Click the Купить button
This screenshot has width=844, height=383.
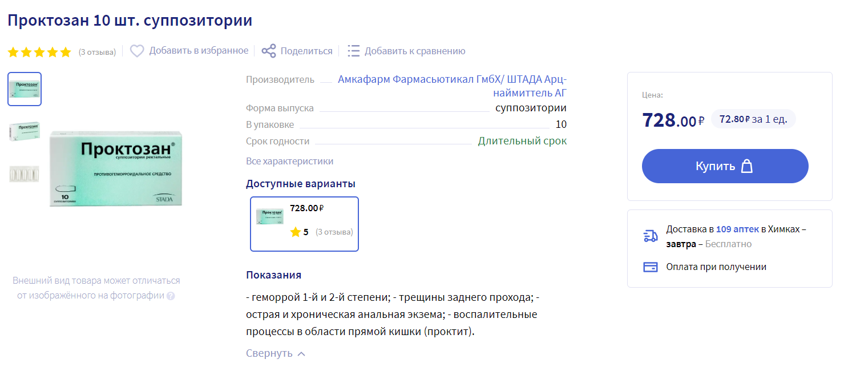725,166
